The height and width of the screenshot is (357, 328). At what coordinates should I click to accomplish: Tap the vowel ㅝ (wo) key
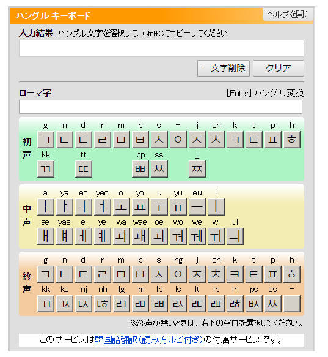coord(178,236)
